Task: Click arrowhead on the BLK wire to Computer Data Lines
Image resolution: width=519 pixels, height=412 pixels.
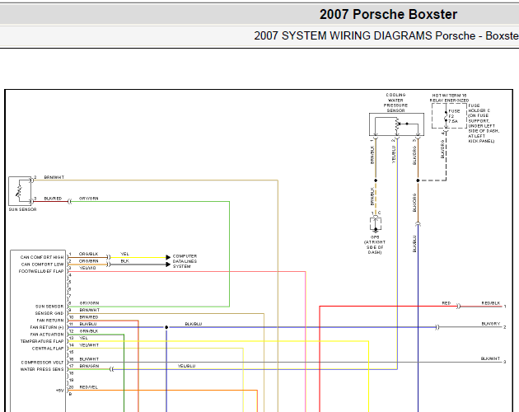Action: [x=168, y=265]
